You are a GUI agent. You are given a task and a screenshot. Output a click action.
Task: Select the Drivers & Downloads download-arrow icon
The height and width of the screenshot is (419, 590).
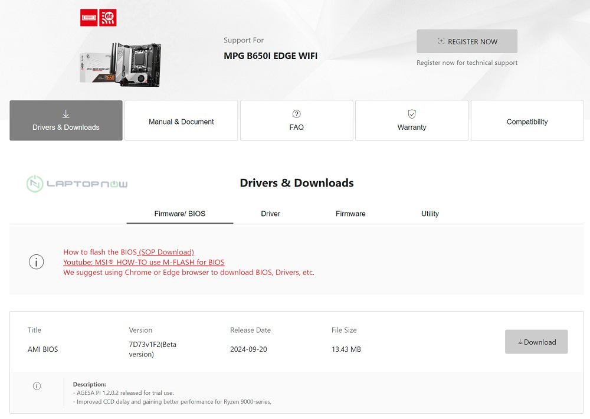coord(65,114)
